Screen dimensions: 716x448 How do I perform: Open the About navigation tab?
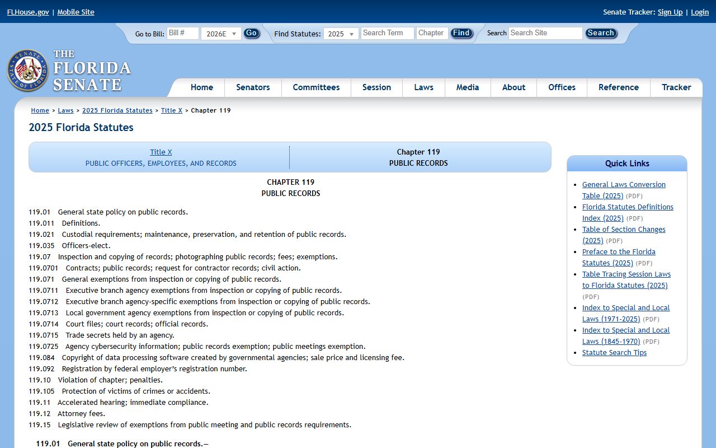point(514,87)
